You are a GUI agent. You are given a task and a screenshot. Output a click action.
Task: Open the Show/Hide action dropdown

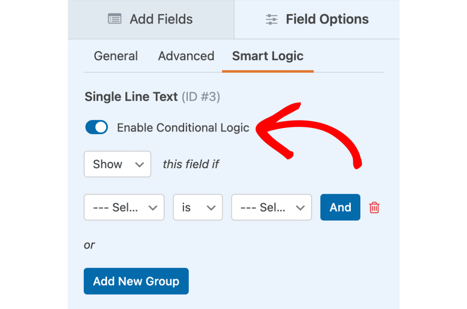[117, 164]
